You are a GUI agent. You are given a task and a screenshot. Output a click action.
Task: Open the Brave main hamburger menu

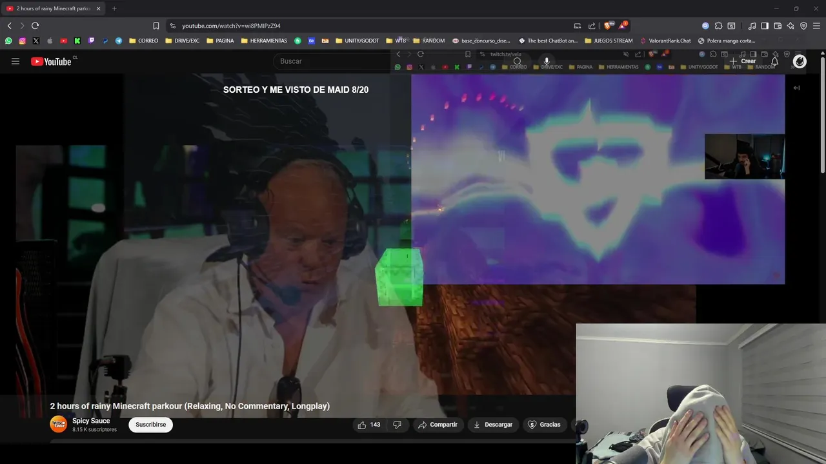tap(816, 26)
